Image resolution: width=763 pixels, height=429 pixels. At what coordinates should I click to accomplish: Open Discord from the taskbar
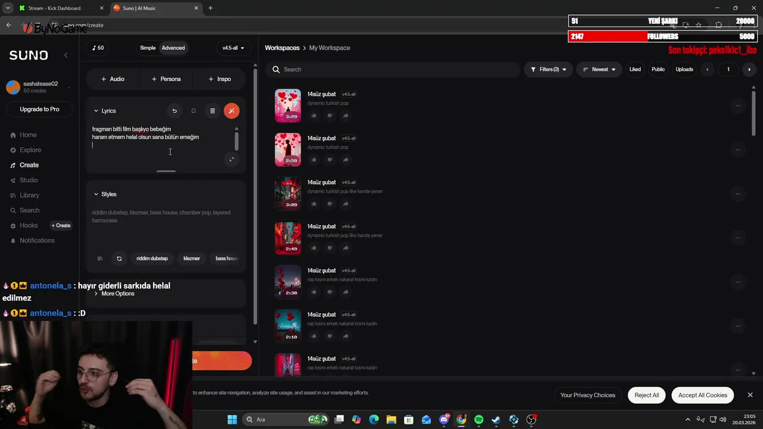pyautogui.click(x=444, y=419)
